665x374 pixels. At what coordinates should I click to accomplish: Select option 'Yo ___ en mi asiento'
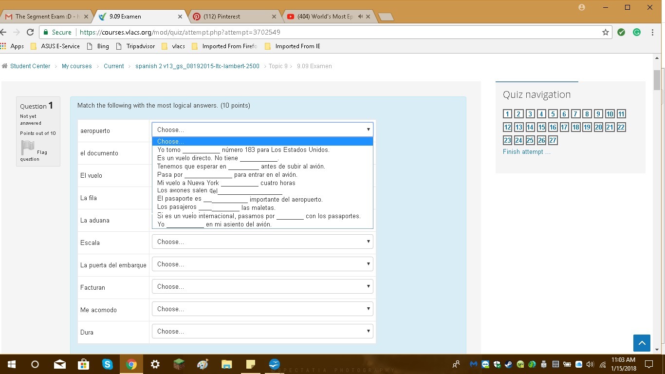point(262,224)
